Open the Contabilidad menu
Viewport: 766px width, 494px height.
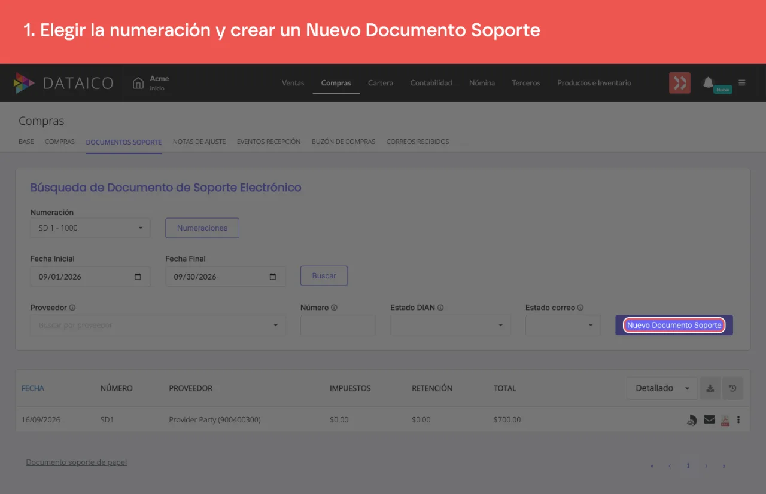431,83
